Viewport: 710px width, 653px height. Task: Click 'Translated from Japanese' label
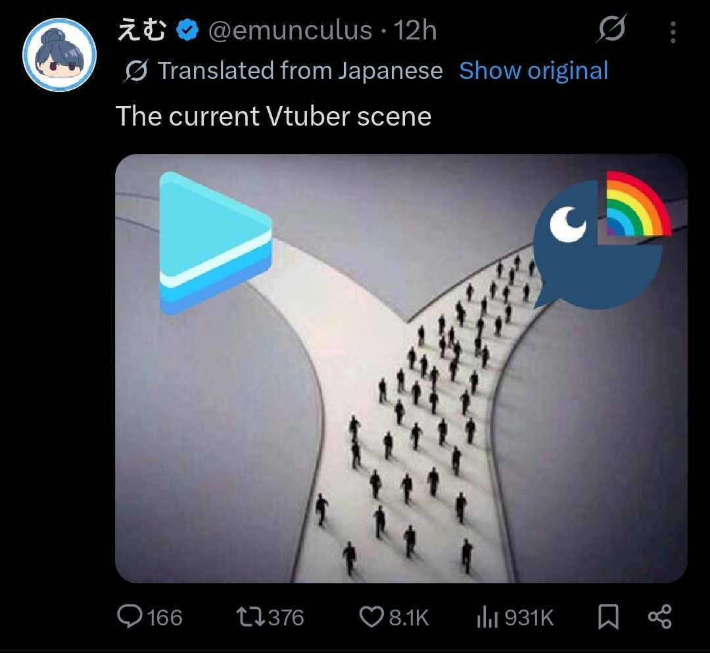point(300,70)
